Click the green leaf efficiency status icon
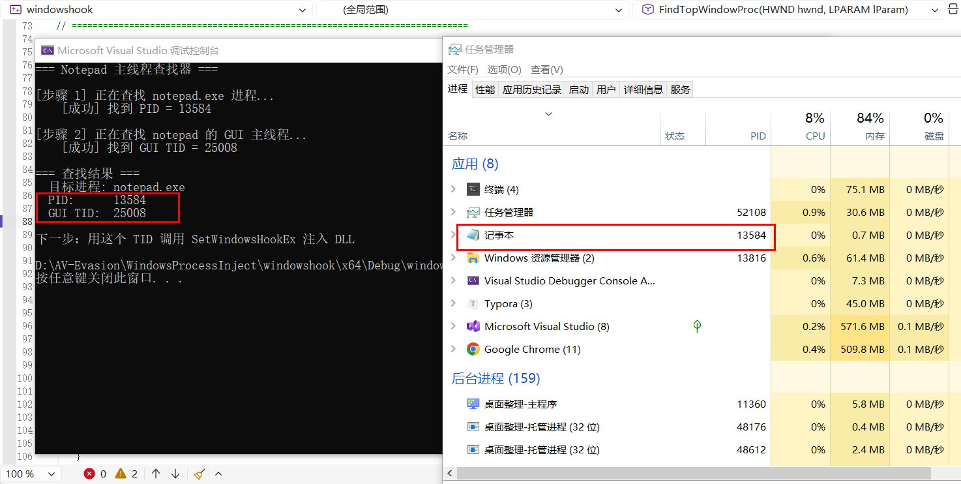 (697, 326)
